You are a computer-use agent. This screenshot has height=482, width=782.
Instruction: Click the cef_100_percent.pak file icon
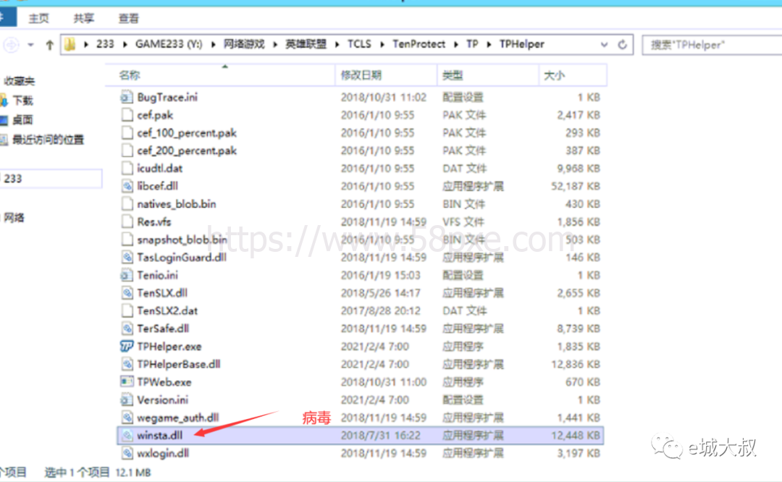[127, 132]
